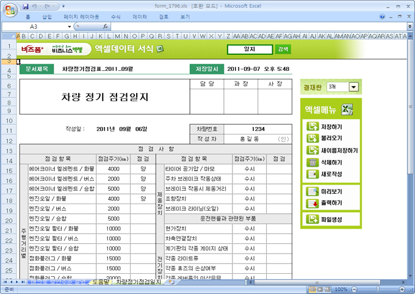Click the 일지 search input field
The image size is (415, 294).
pos(250,50)
